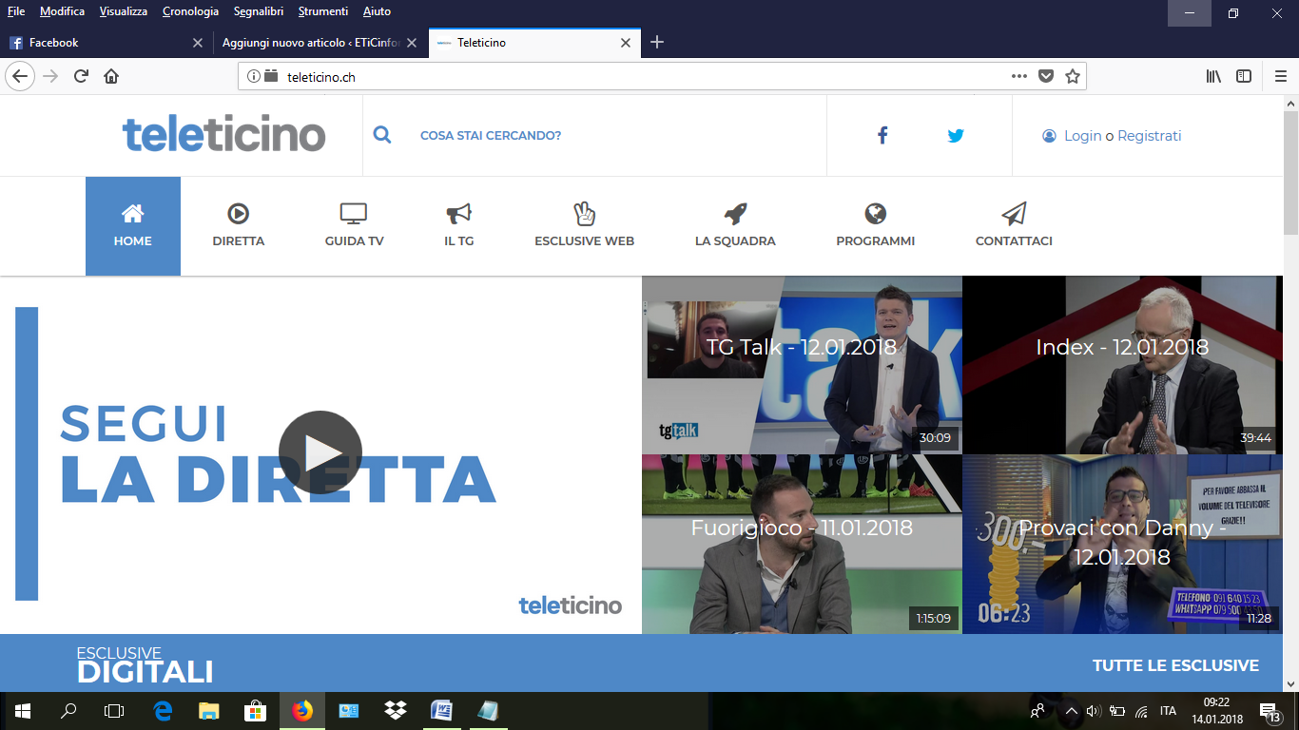Open the Strumenti menu
The width and height of the screenshot is (1299, 730).
click(323, 11)
